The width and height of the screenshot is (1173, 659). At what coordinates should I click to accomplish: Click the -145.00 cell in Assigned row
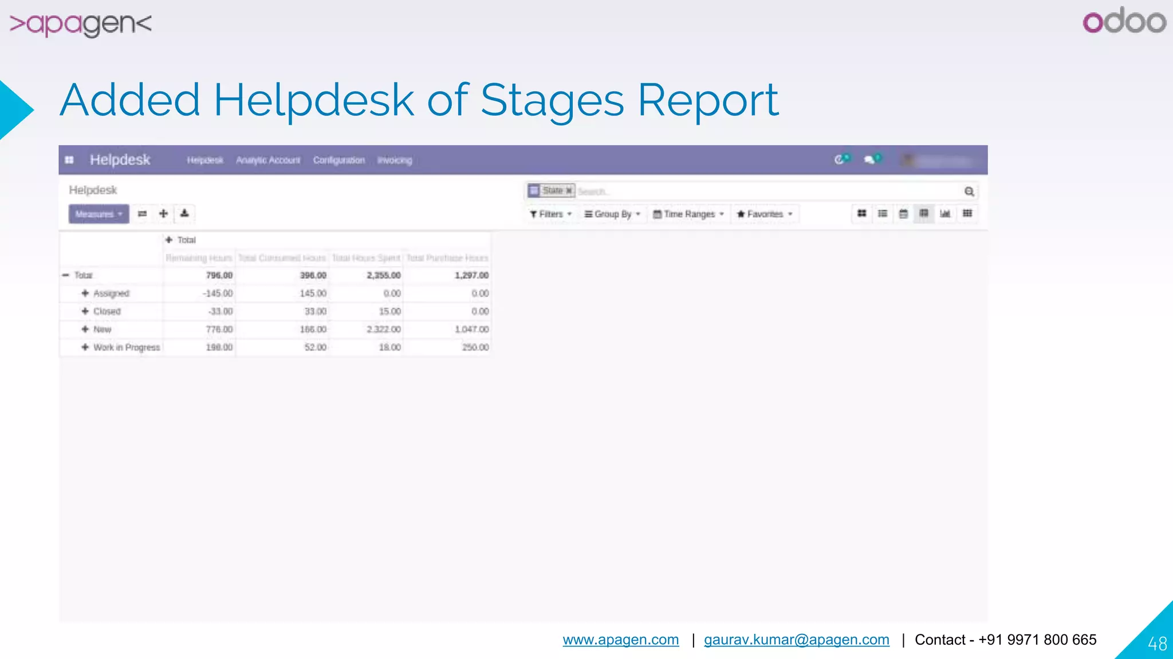[199, 293]
